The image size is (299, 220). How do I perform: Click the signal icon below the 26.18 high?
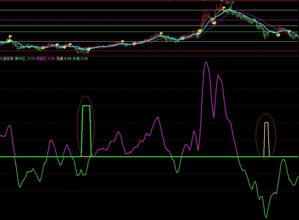coord(224,8)
